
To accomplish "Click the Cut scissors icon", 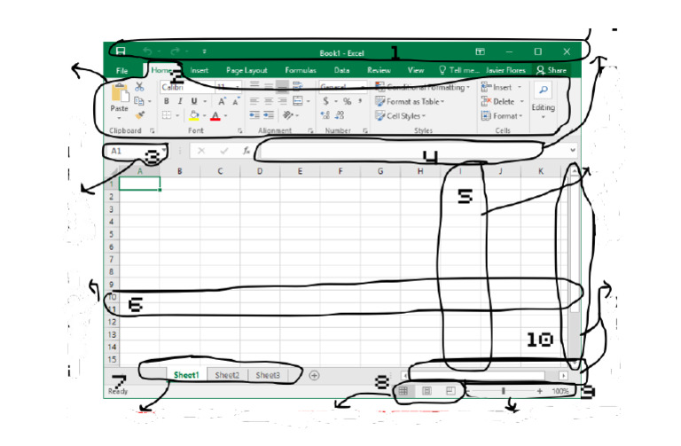I will pos(139,87).
